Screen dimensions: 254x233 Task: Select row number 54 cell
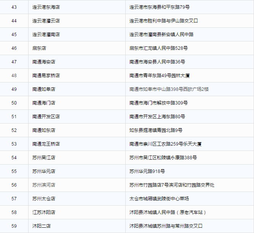click(14, 158)
